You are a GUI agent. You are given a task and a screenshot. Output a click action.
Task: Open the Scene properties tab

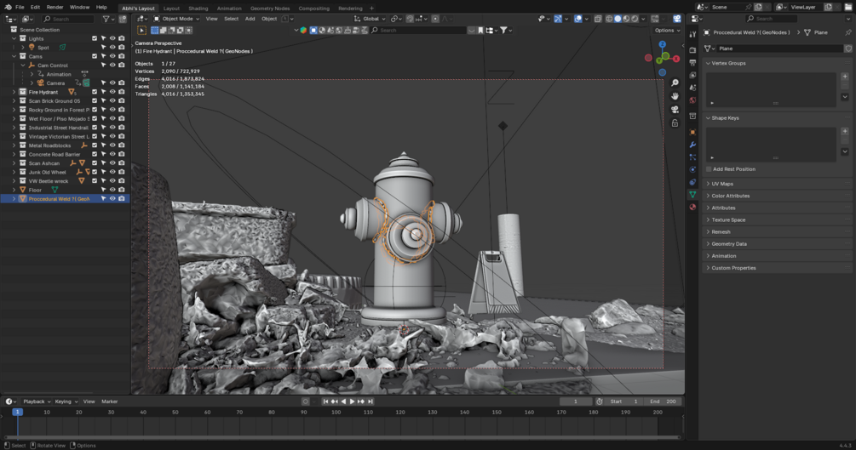(692, 88)
